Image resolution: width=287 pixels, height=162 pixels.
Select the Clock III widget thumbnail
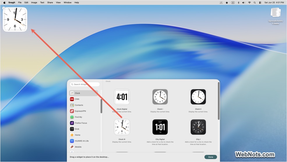(122, 127)
